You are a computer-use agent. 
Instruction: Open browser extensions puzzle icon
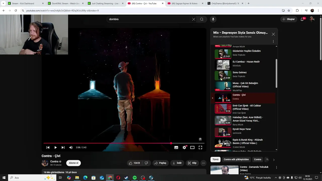click(x=297, y=11)
